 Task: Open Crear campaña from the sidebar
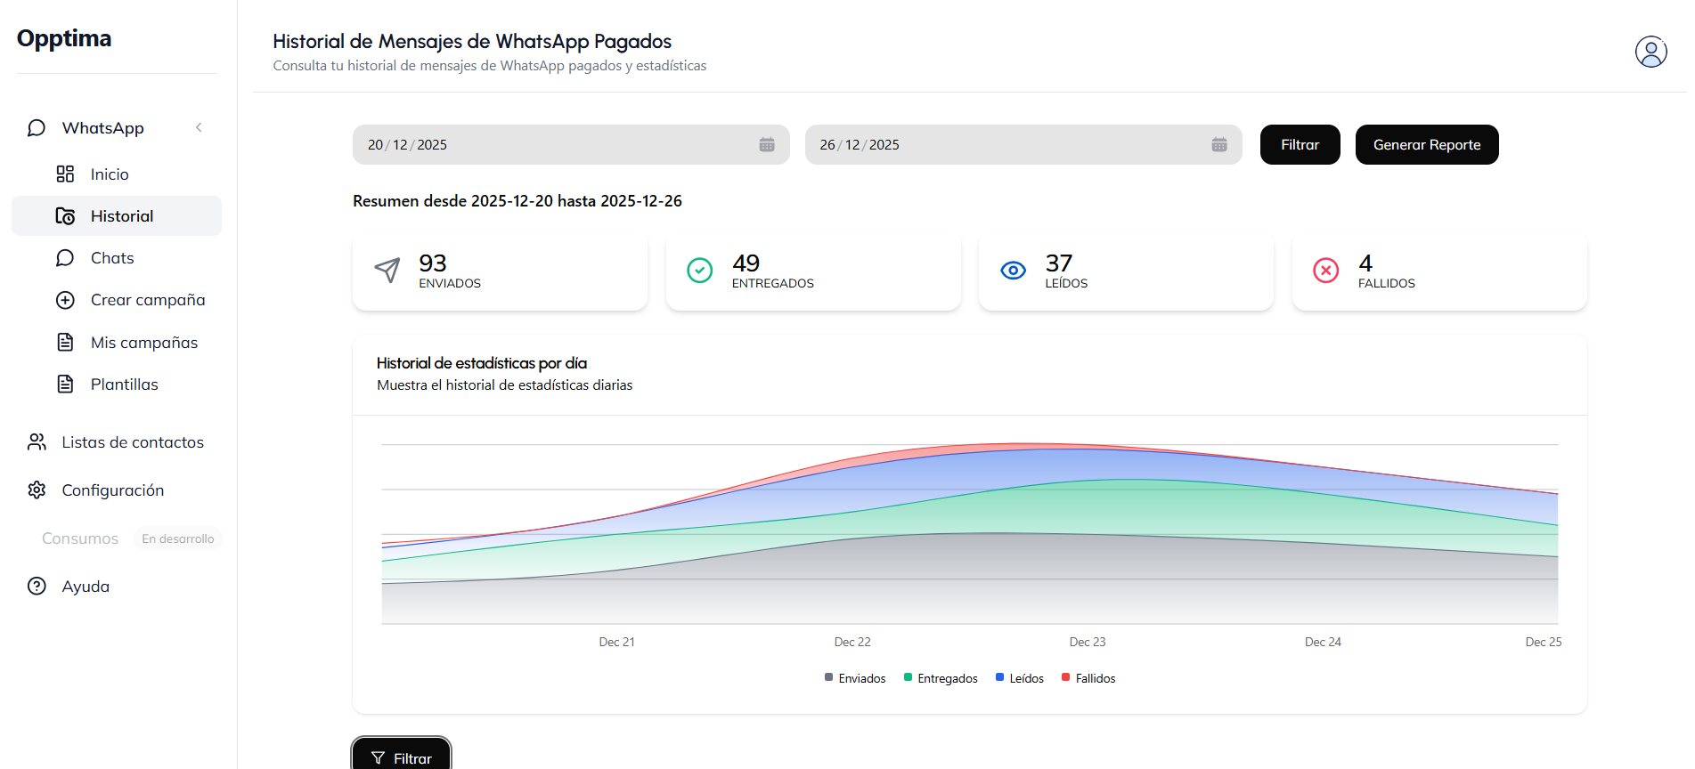coord(148,300)
